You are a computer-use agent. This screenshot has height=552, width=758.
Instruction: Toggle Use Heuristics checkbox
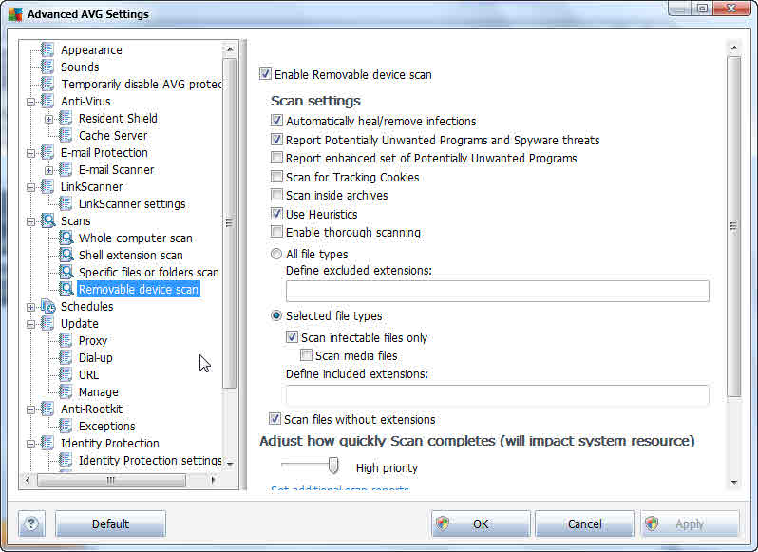point(276,213)
